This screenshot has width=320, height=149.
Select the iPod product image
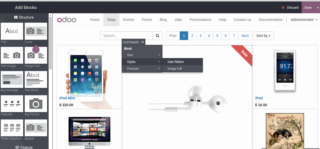(x=285, y=71)
